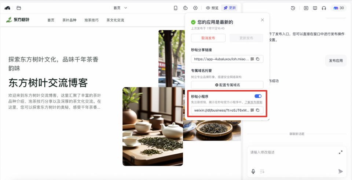Click the street tree photo
The width and height of the screenshot is (352, 180).
click(172, 59)
